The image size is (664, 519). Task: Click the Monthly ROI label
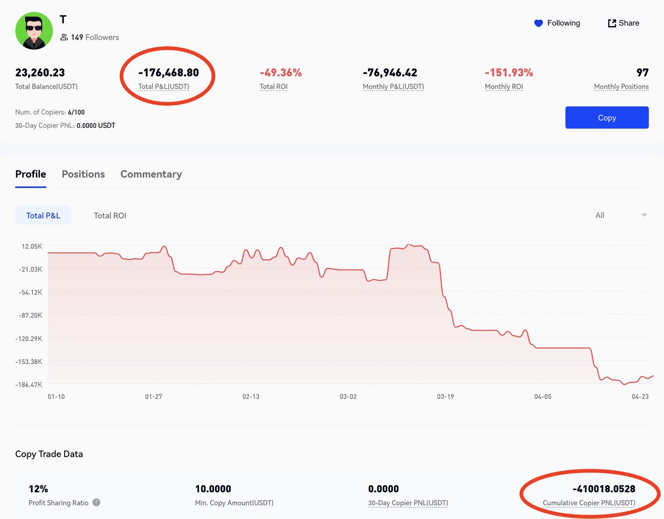click(x=504, y=86)
